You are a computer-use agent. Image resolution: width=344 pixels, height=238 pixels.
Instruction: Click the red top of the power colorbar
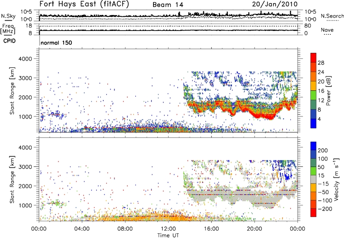(313, 57)
